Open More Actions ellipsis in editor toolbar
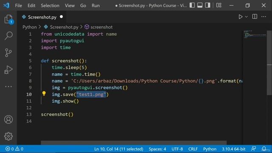This screenshot has height=153, width=272. [x=263, y=17]
